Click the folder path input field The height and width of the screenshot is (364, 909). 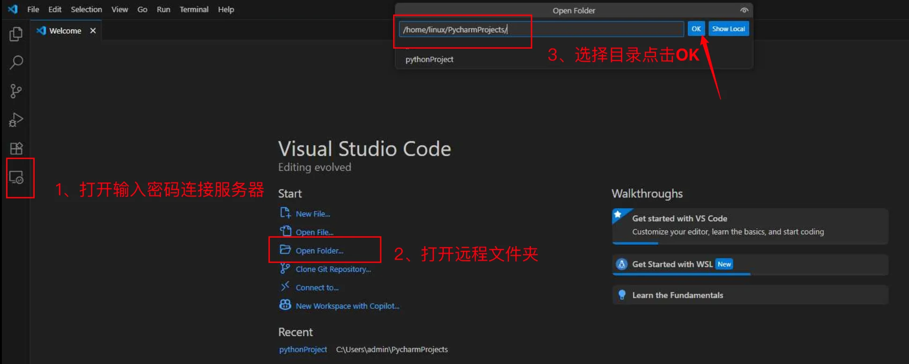point(541,29)
